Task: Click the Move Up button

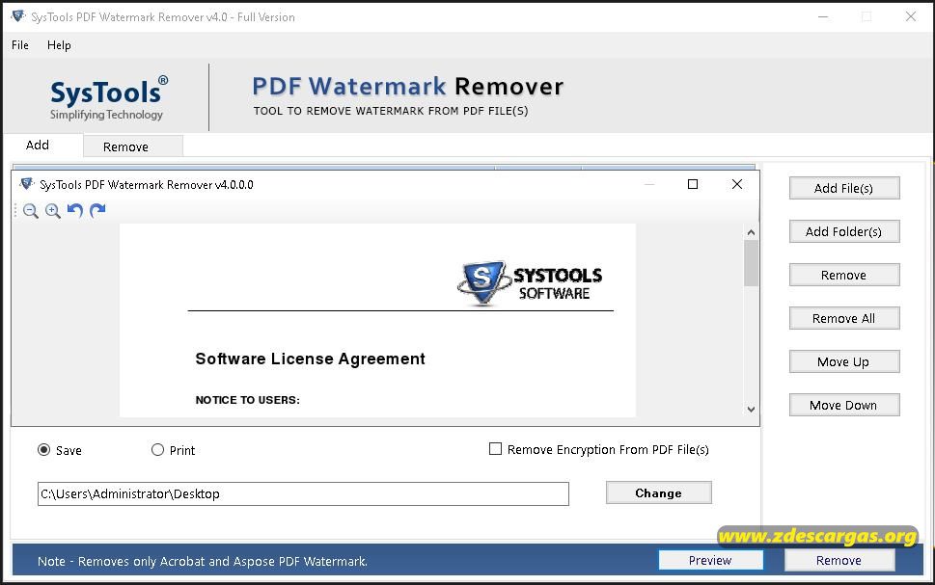Action: (x=843, y=361)
